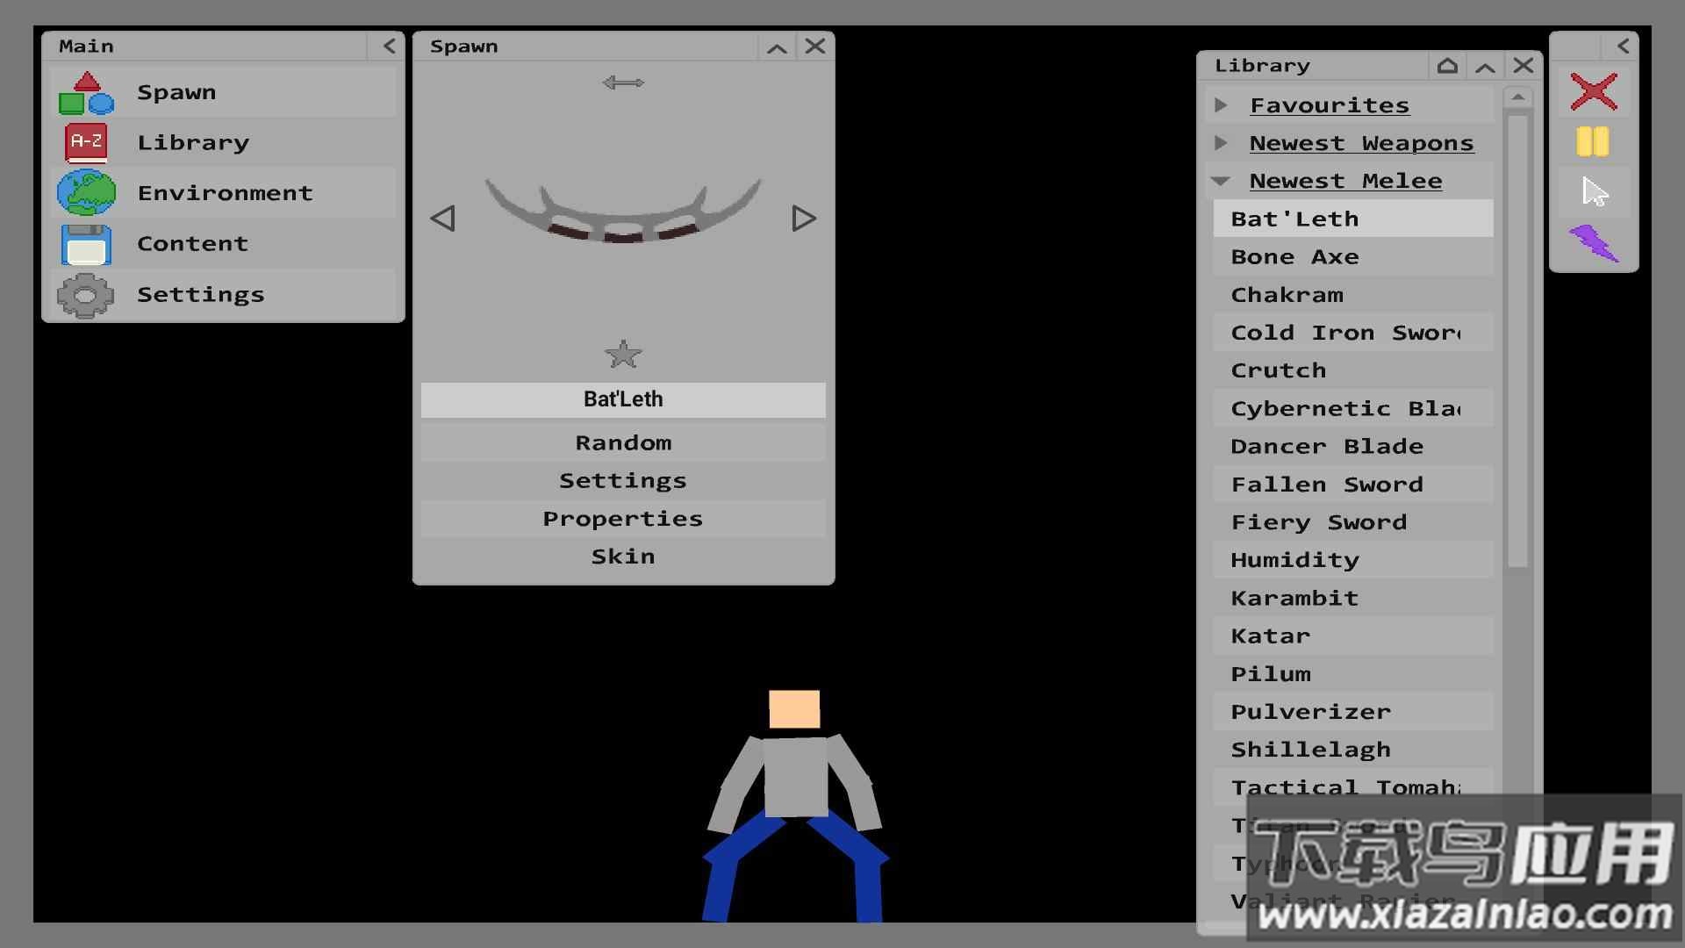Click the Environment globe icon
This screenshot has width=1685, height=948.
click(86, 193)
